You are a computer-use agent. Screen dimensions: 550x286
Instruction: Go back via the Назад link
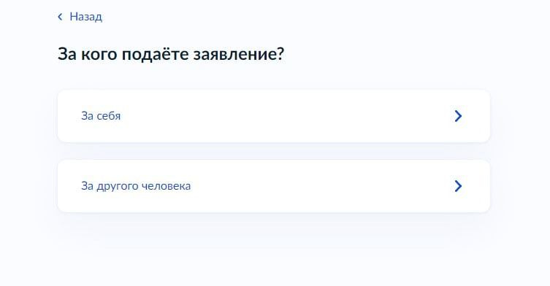point(80,17)
